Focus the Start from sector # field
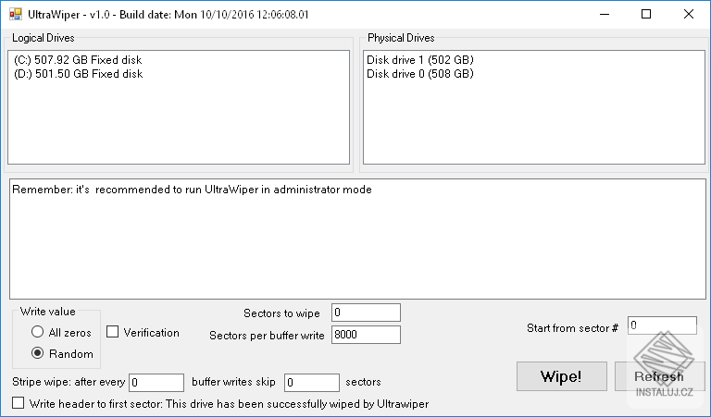This screenshot has width=711, height=417. coord(662,325)
